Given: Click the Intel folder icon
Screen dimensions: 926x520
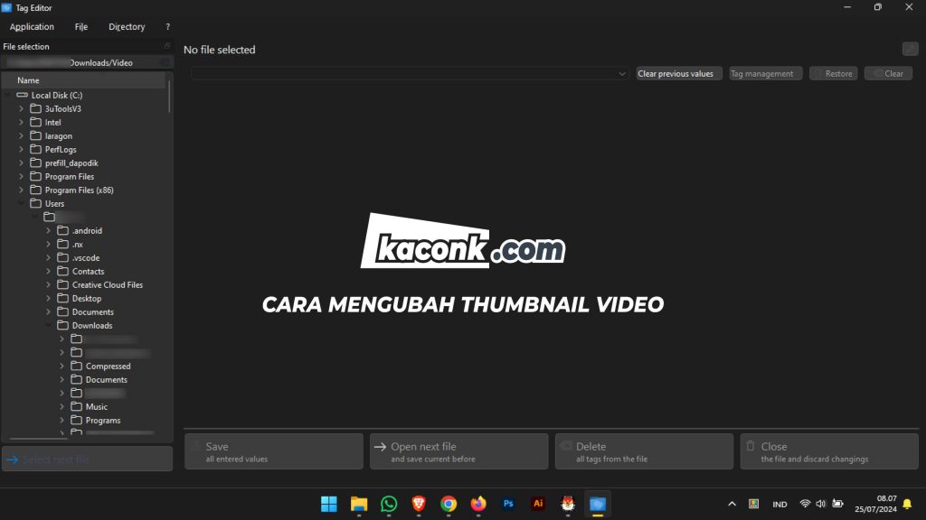Looking at the screenshot, I should click(35, 122).
